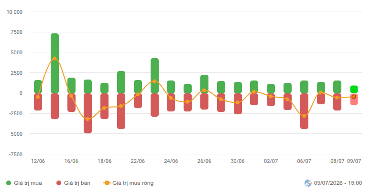Screen dimensions: 371x191
Task: Select the orange net point at chart peak
Action: pos(55,58)
